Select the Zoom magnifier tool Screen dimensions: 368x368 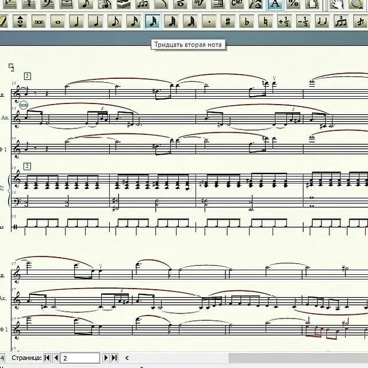(x=356, y=4)
